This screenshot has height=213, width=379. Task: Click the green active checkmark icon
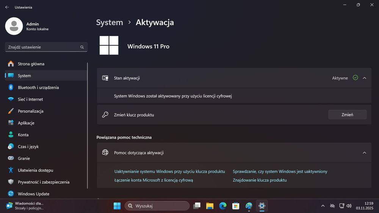point(356,78)
